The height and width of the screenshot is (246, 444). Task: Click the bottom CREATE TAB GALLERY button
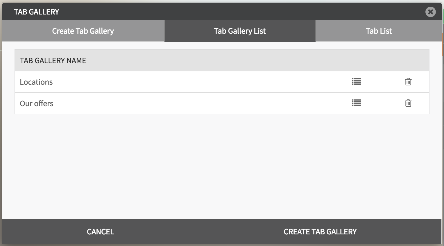(320, 231)
